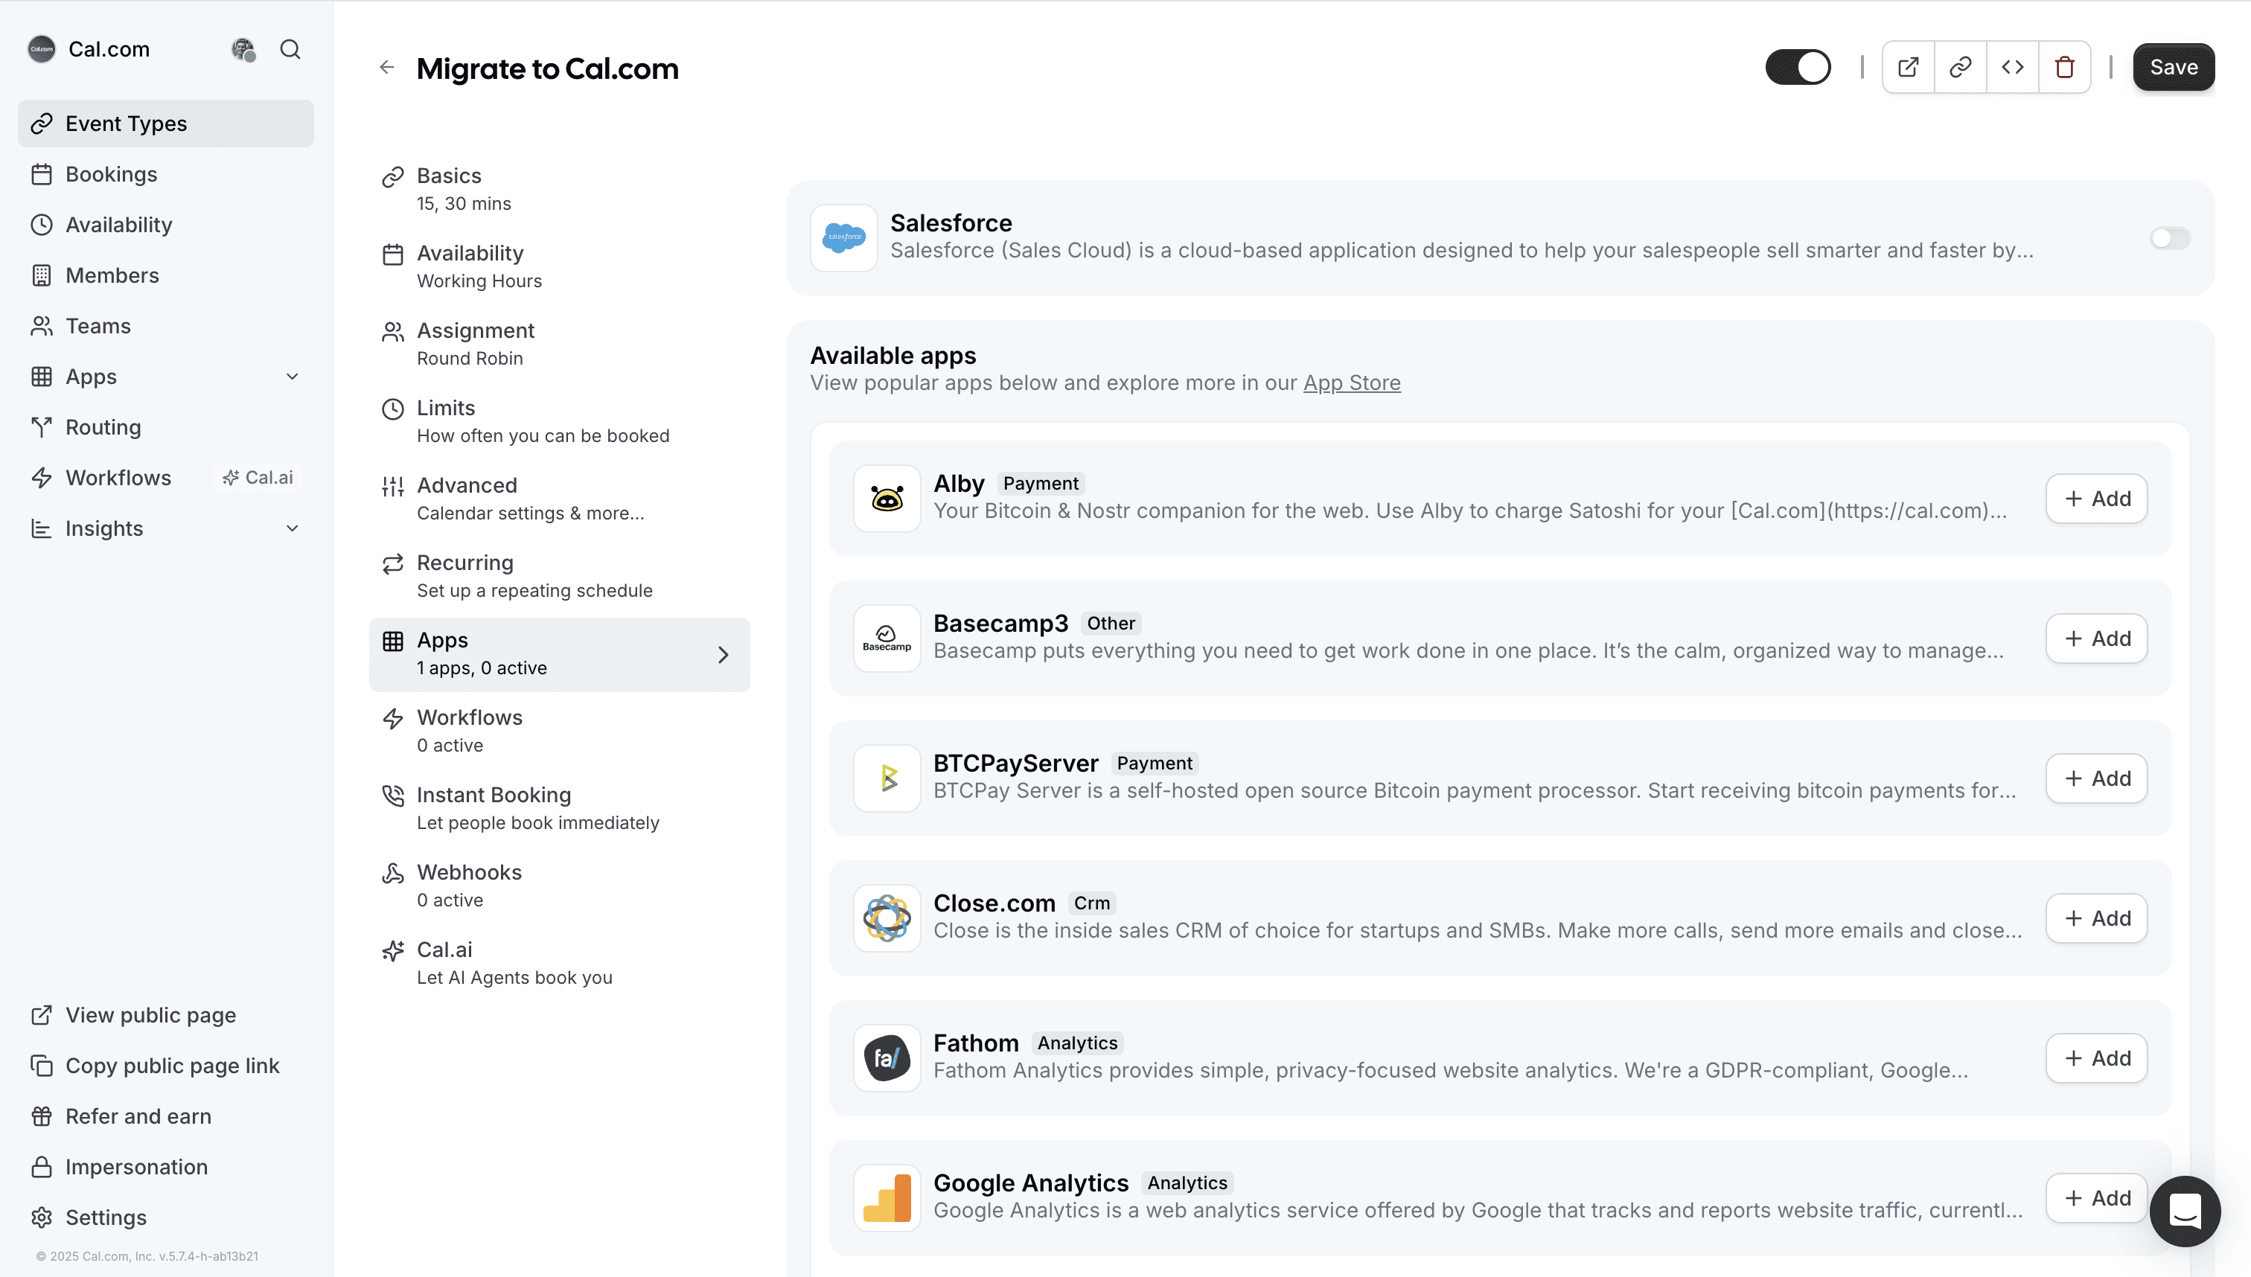This screenshot has height=1277, width=2251.
Task: Add the Google Analytics app
Action: pyautogui.click(x=2097, y=1198)
